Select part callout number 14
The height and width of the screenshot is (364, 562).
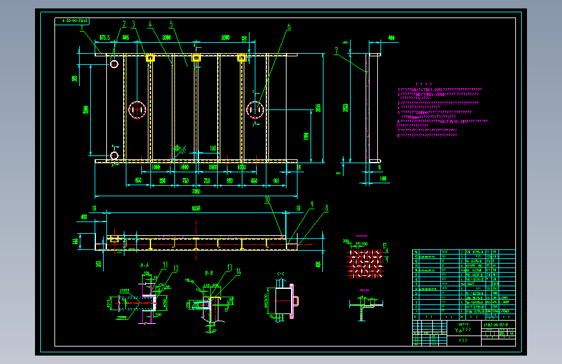[x=239, y=271]
